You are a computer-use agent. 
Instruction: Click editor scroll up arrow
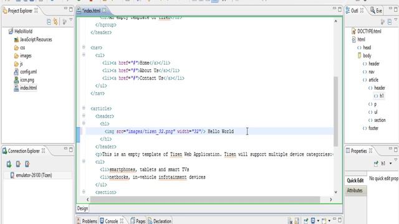coord(335,22)
